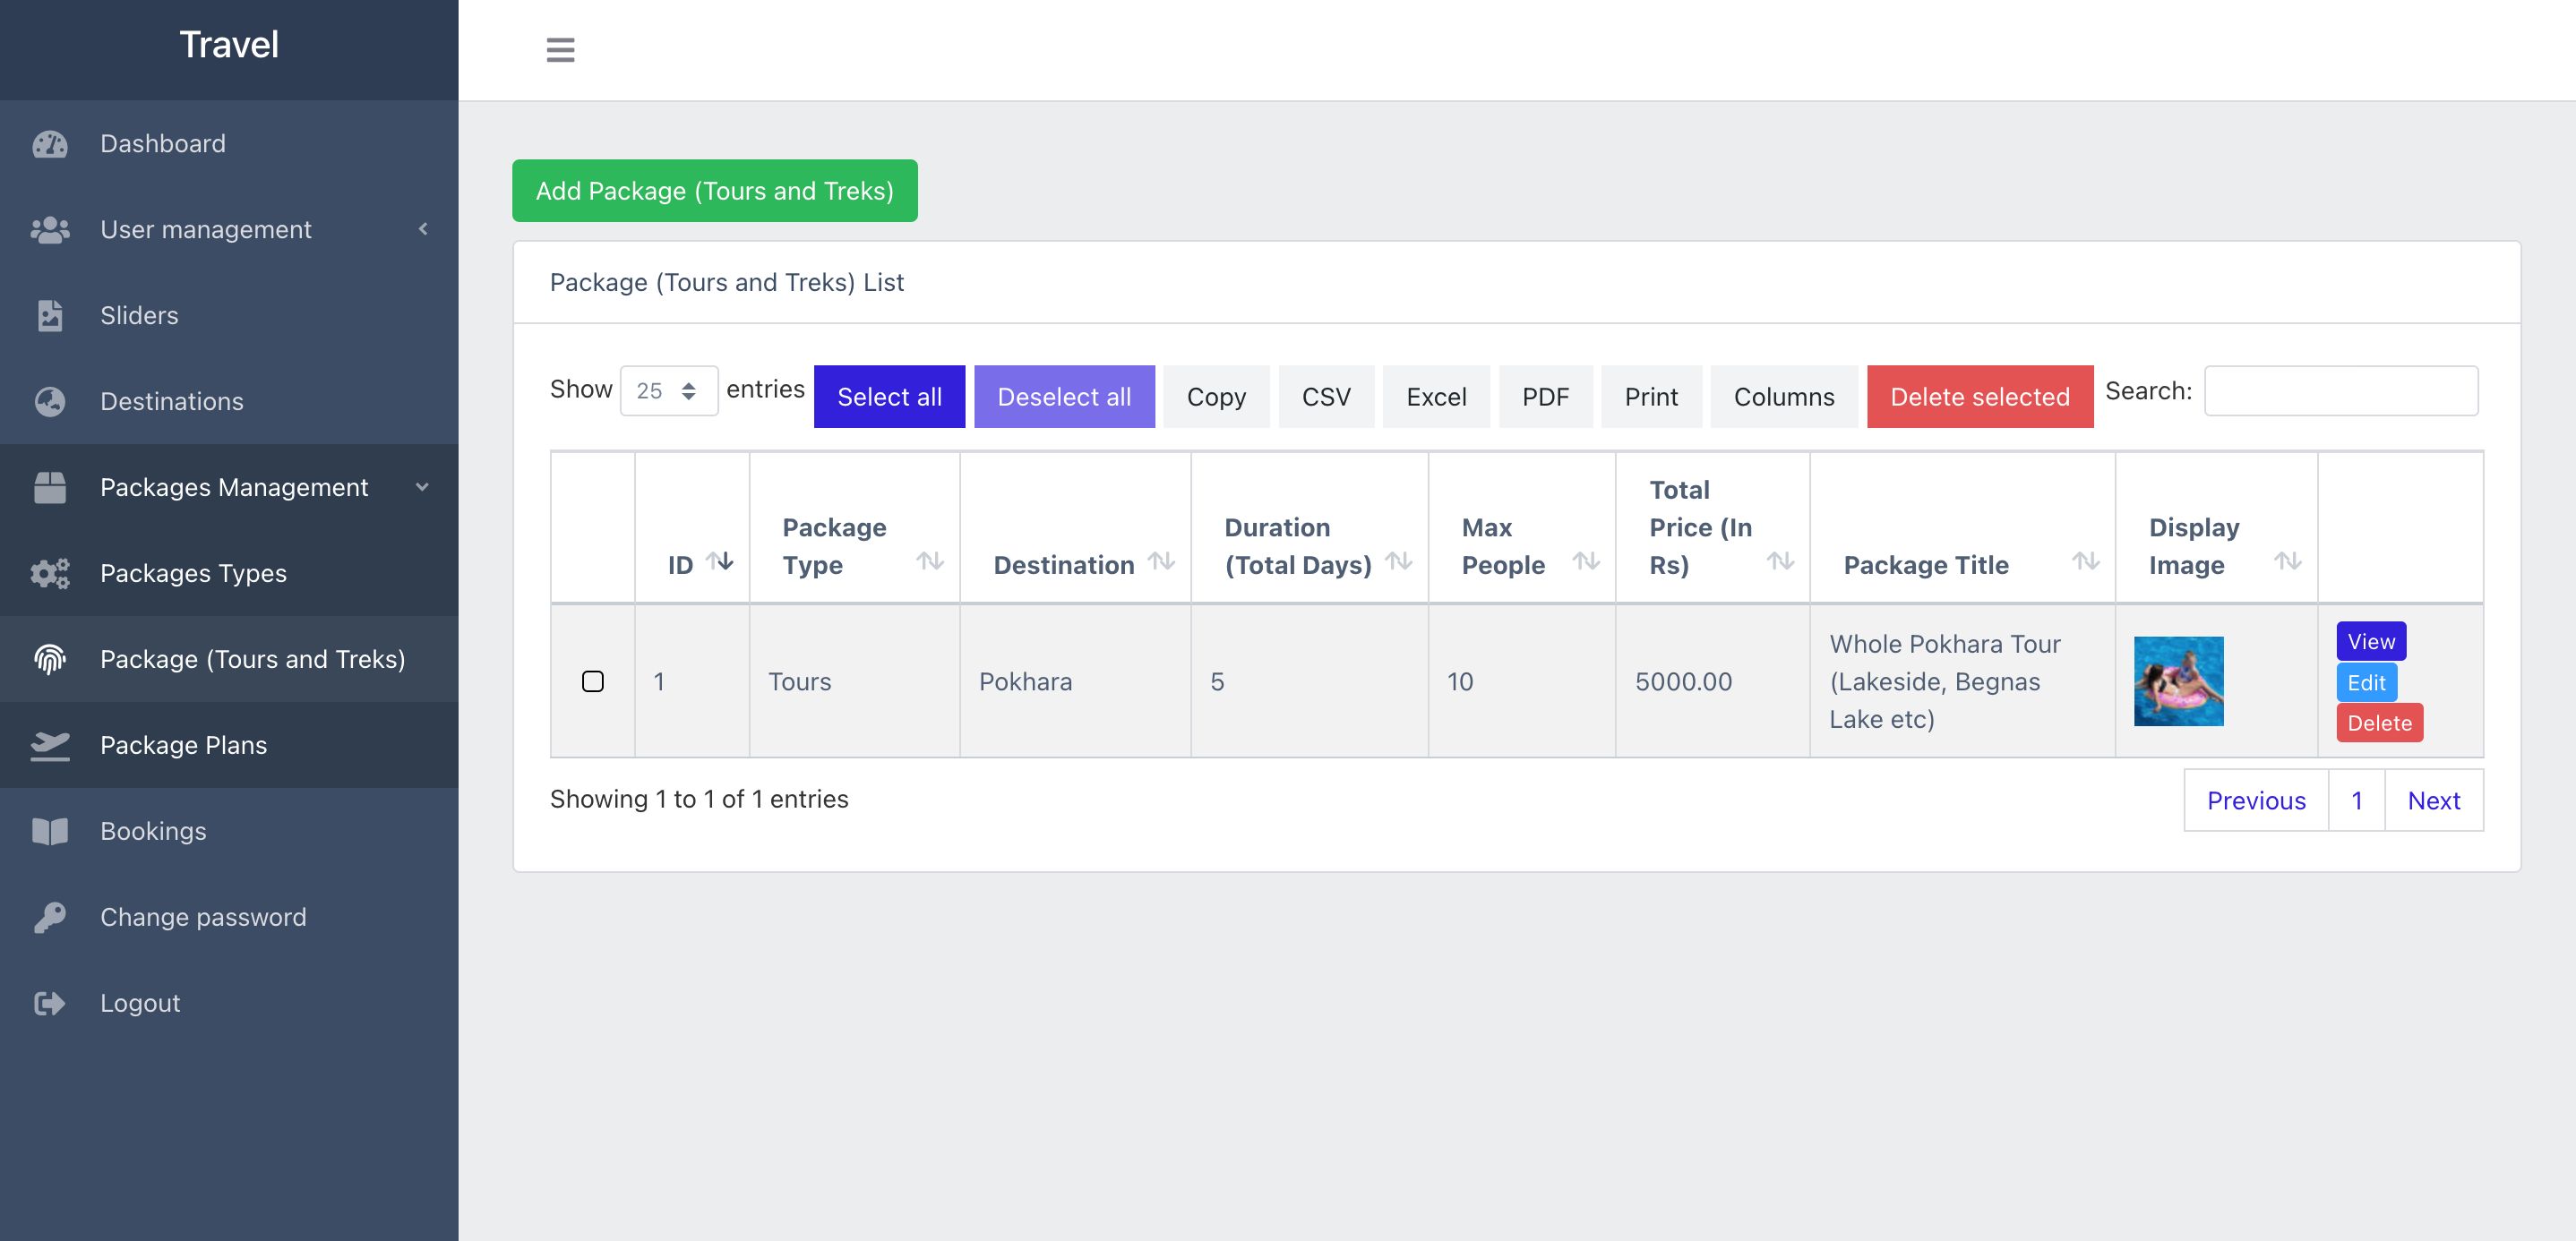This screenshot has height=1241, width=2576.
Task: Click into the Search field
Action: [2340, 391]
